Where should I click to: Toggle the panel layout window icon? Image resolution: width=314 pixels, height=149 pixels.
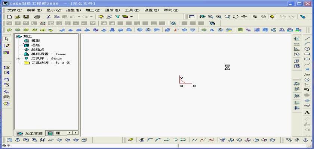point(192,17)
